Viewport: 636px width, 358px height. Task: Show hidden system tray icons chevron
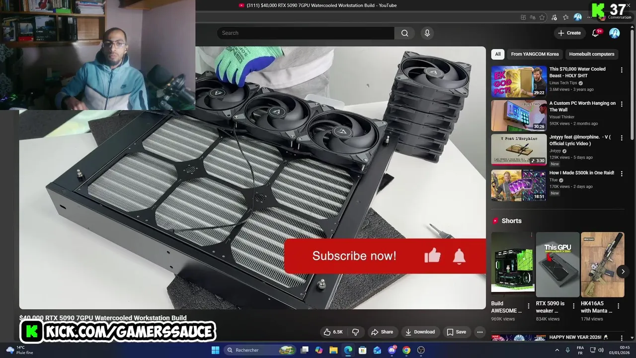[556, 350]
